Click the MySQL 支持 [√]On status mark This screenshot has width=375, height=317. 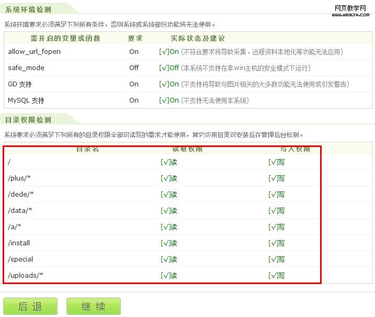point(169,100)
